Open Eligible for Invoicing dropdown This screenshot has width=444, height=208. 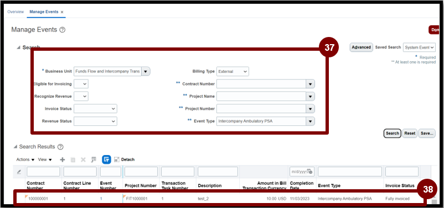[x=81, y=84]
